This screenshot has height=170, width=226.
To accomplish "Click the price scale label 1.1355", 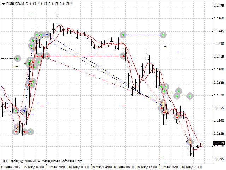I will (219, 108).
